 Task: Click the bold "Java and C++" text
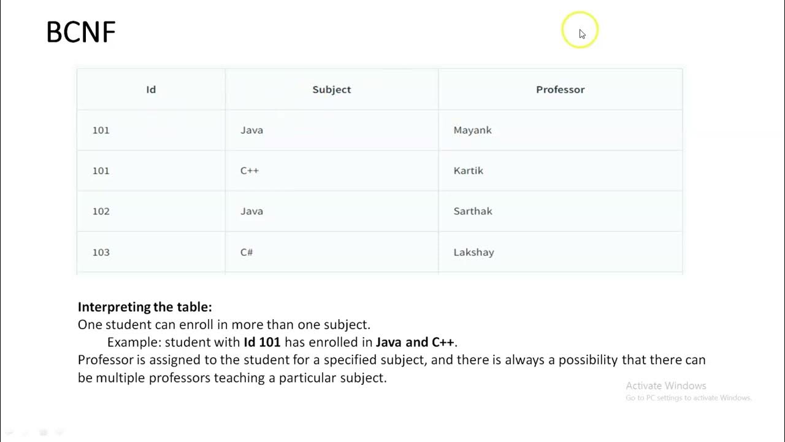click(416, 342)
